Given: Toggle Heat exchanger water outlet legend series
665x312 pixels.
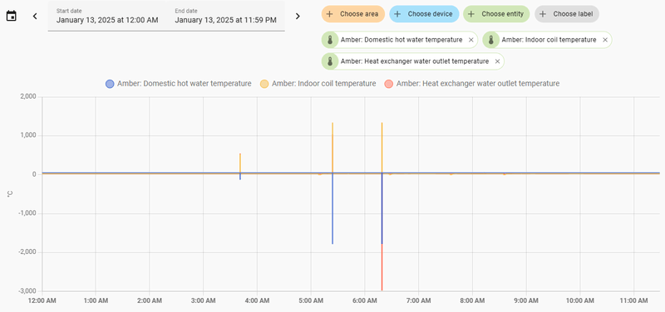Looking at the screenshot, I should coord(471,84).
